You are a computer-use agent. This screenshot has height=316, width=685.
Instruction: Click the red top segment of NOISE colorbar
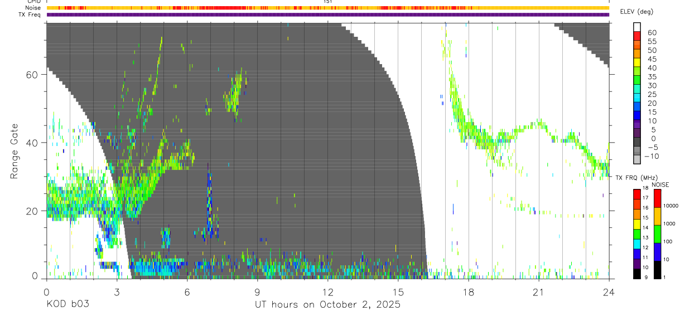657,198
